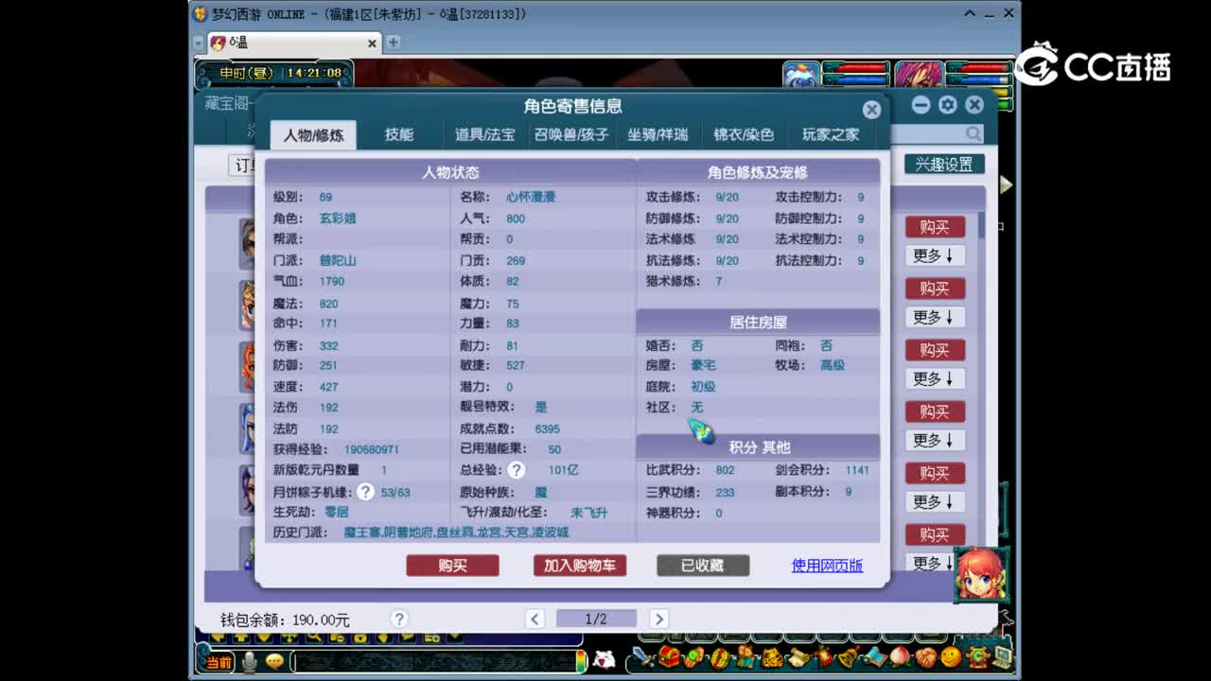The image size is (1211, 681).
Task: Switch to the 道具/法宝 tab
Action: (484, 134)
